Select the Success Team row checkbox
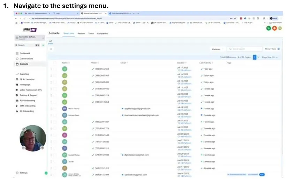Screen dimensions: 288x182 pos(54,115)
